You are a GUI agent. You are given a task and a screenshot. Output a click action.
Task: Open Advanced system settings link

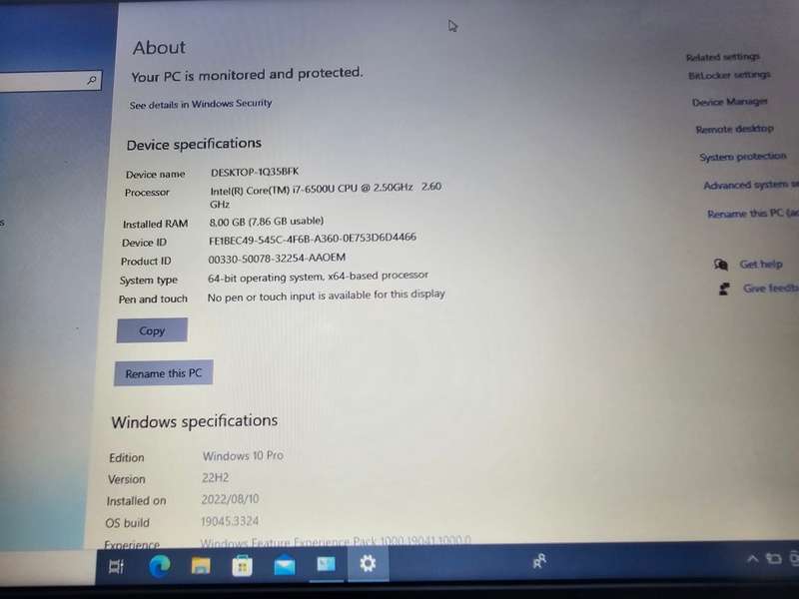click(751, 185)
